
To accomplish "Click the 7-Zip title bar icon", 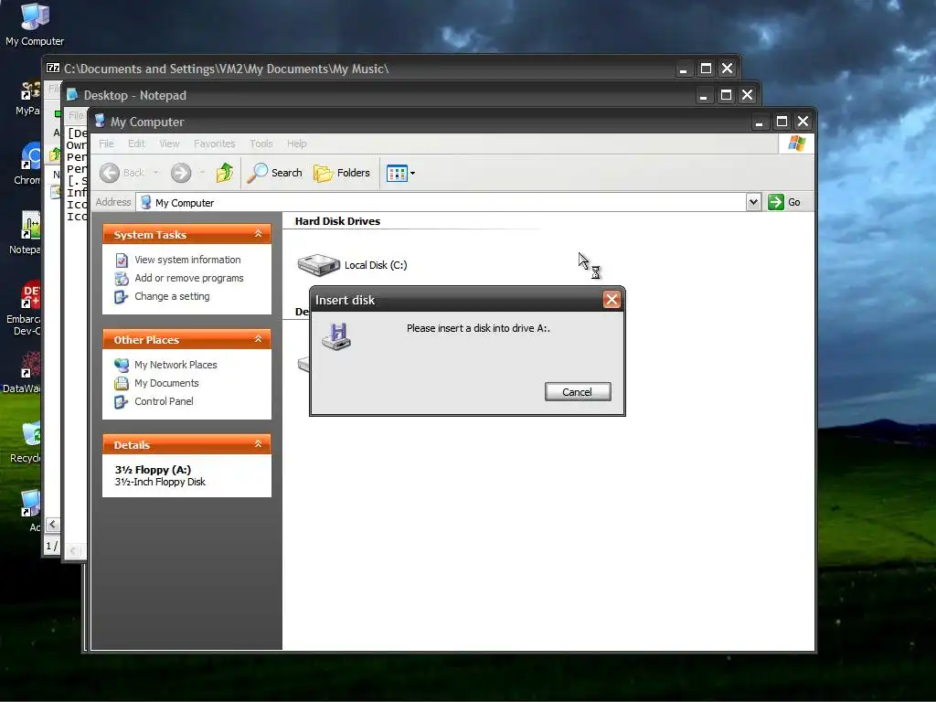I will point(53,68).
